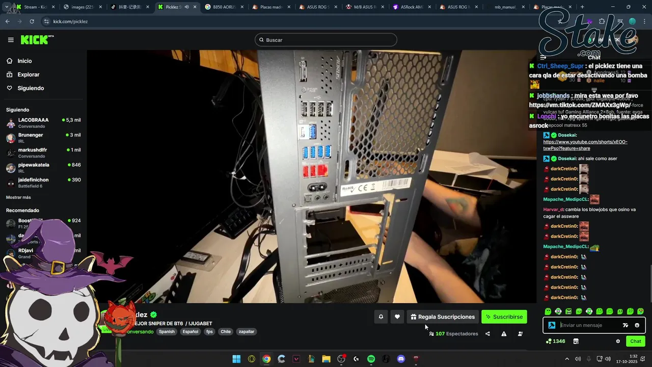The height and width of the screenshot is (367, 652).
Task: Switch to the ASRock AM tab
Action: pyautogui.click(x=412, y=7)
